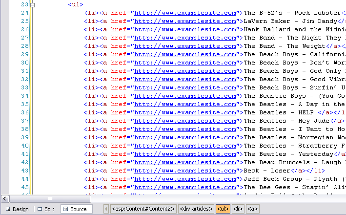Click the text 'The Beatles - Strawberry' on line 40

[x=290, y=146]
